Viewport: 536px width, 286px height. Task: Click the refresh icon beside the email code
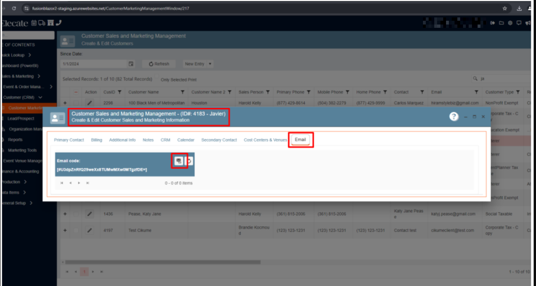tap(189, 161)
